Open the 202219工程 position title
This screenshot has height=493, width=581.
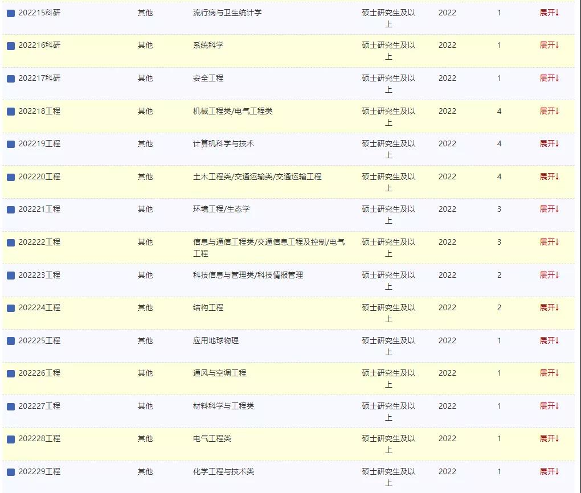click(x=39, y=144)
